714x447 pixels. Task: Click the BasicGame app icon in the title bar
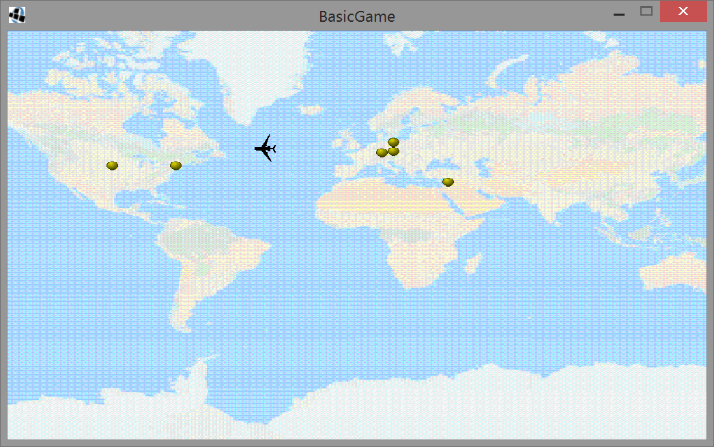pyautogui.click(x=17, y=15)
